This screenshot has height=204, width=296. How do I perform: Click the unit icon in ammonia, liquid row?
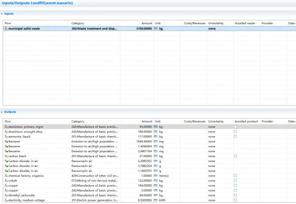pos(155,136)
